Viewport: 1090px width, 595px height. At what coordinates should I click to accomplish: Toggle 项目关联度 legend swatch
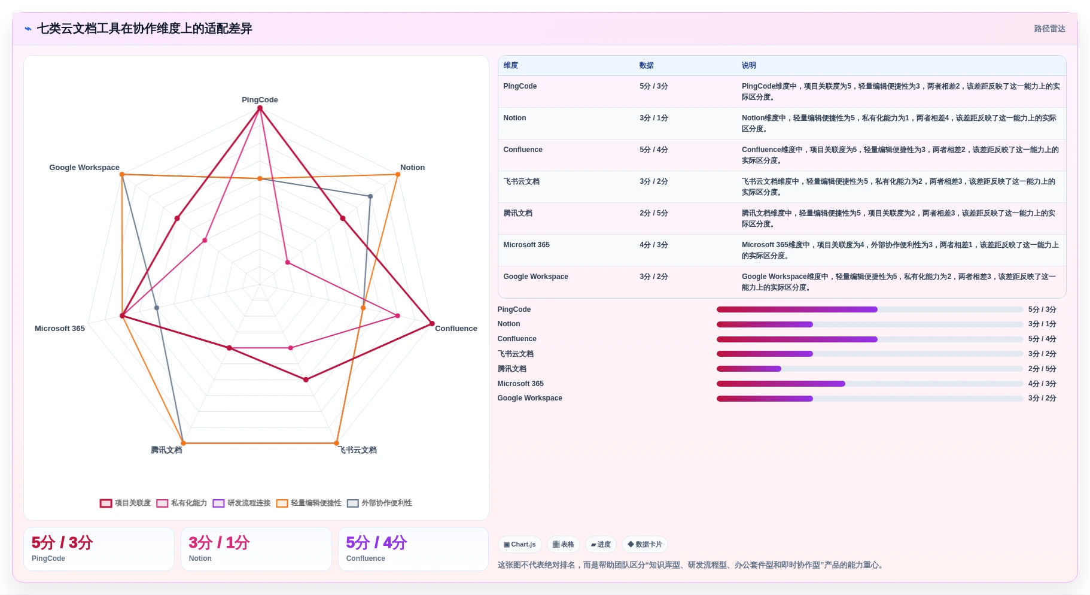click(x=106, y=503)
